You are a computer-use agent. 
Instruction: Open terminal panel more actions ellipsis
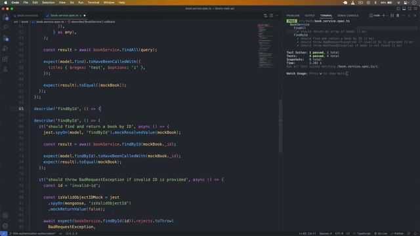click(x=404, y=16)
